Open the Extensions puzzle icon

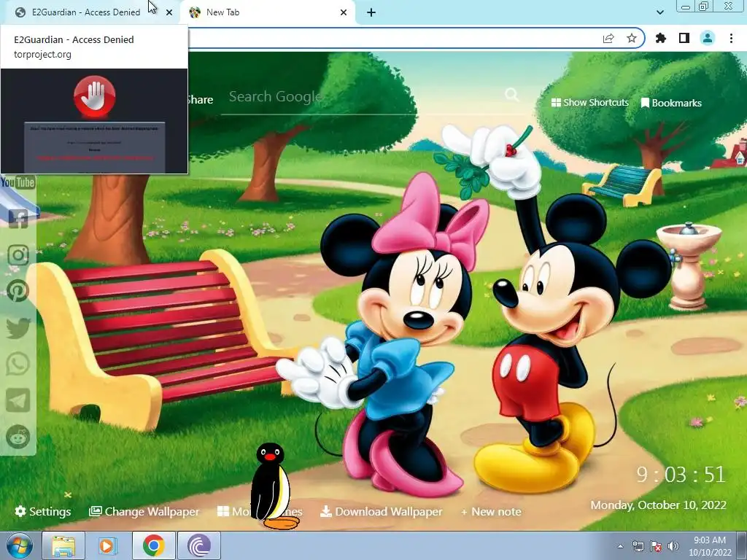(661, 38)
